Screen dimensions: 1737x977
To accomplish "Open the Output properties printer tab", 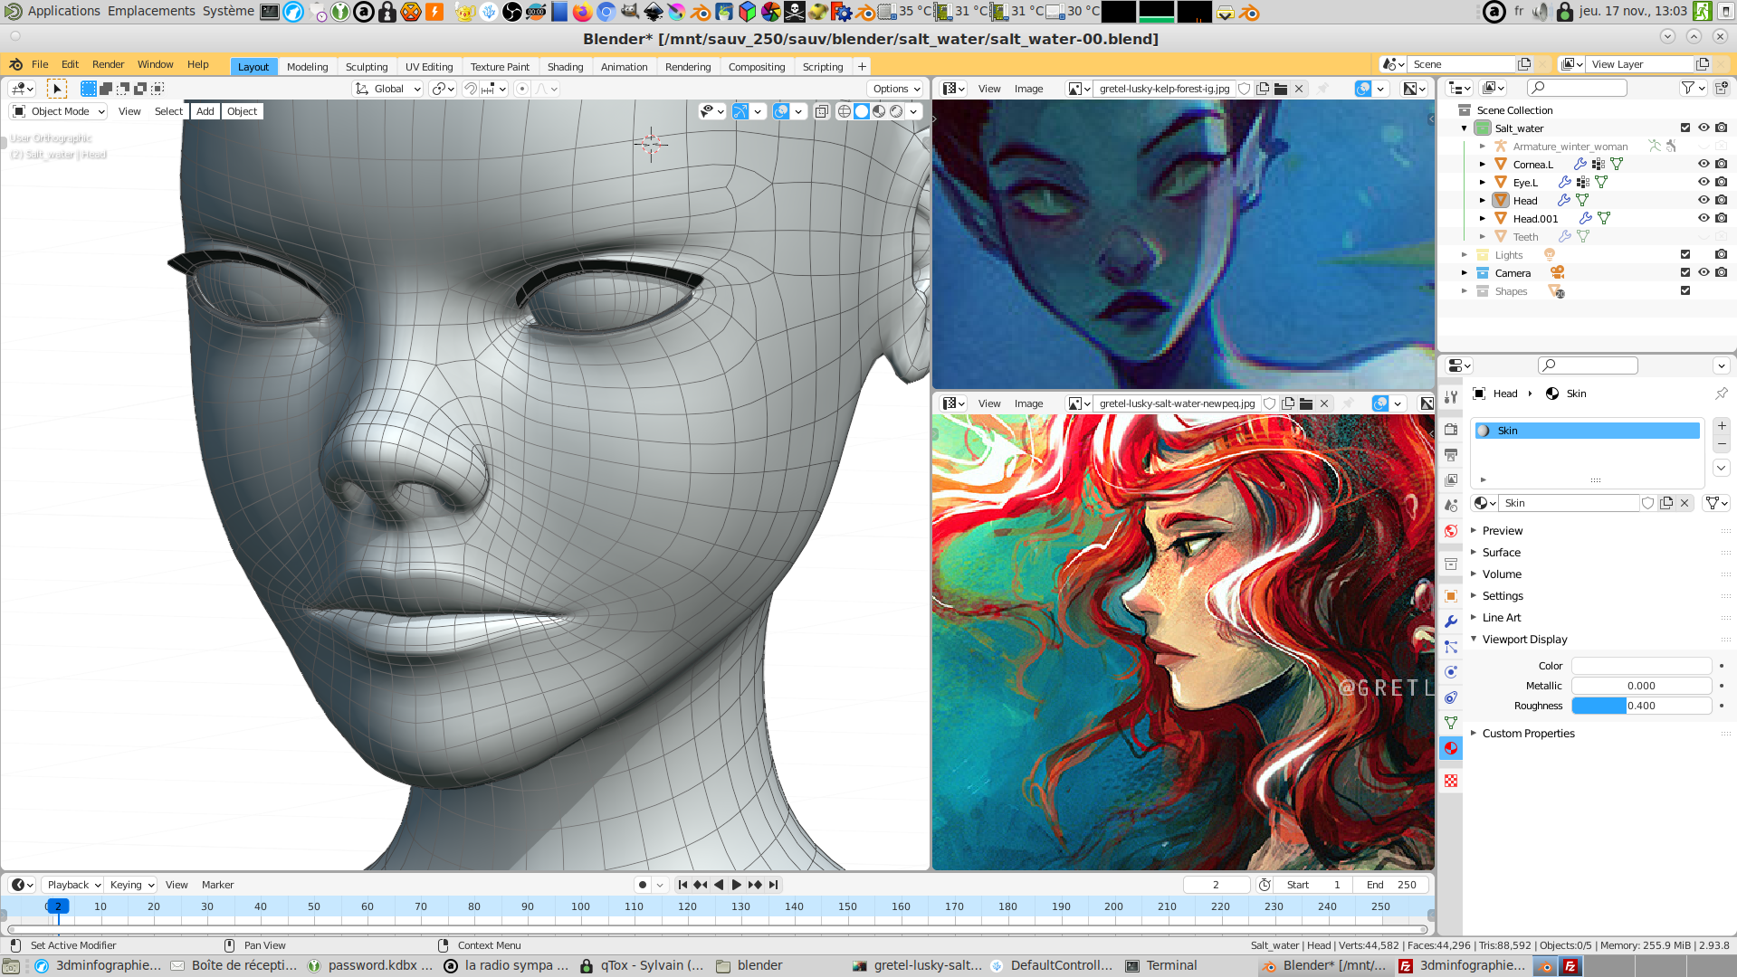I will [1451, 455].
